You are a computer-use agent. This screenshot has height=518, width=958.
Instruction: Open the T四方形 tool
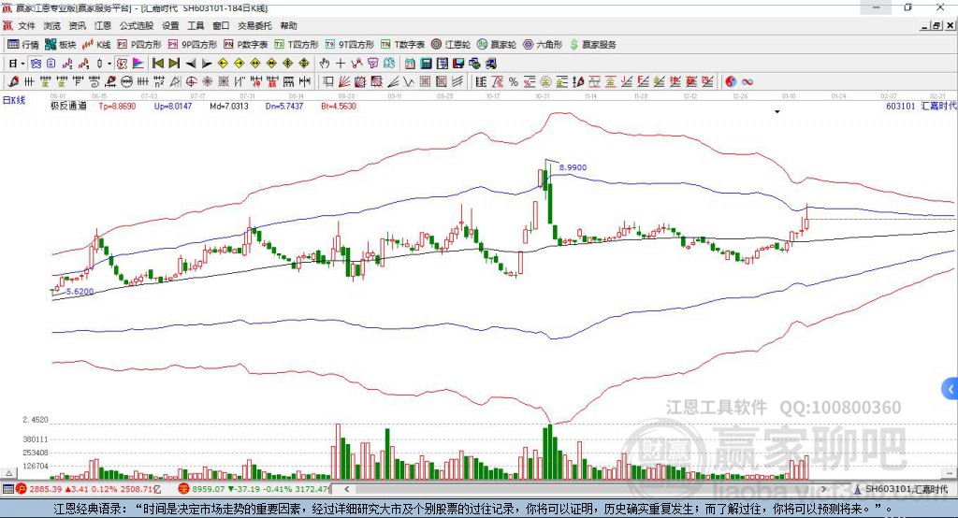tap(297, 45)
